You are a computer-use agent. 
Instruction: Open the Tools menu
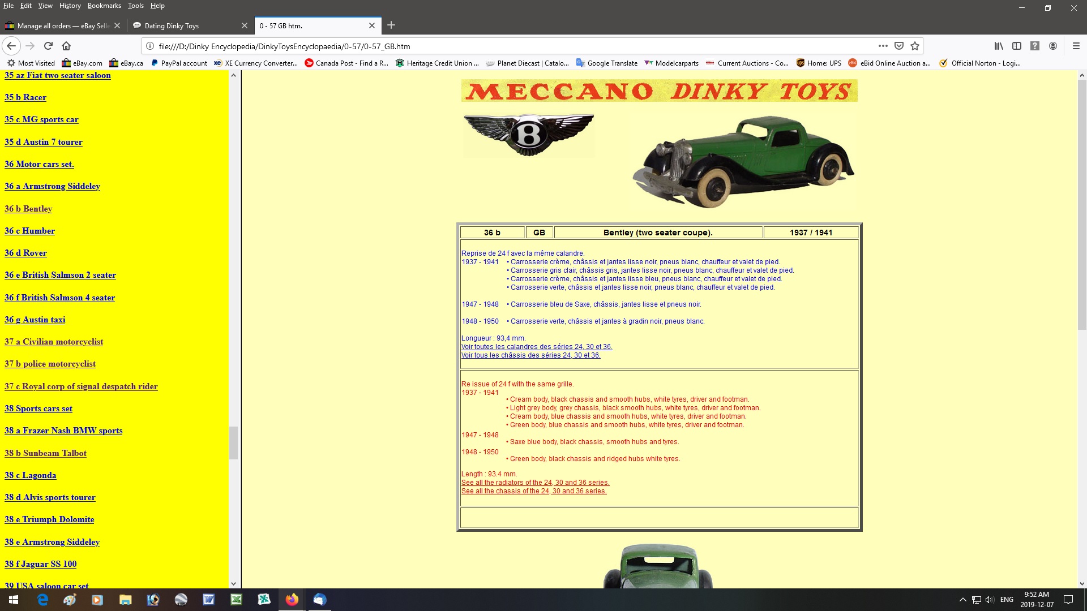tap(136, 6)
